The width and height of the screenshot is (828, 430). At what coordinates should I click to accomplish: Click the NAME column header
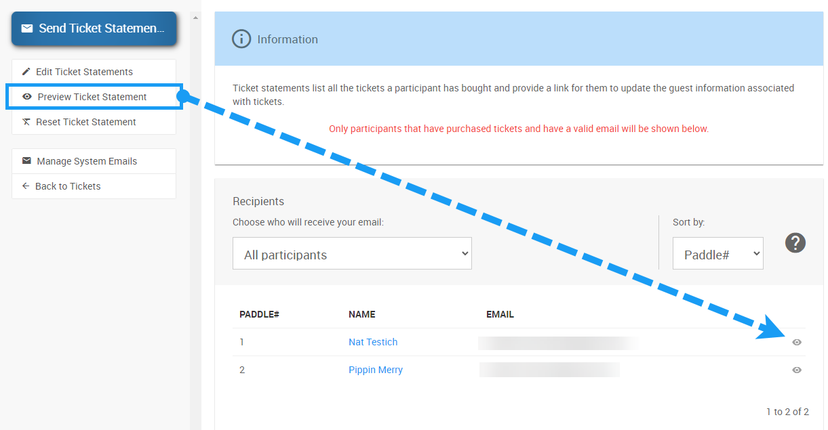(x=362, y=314)
